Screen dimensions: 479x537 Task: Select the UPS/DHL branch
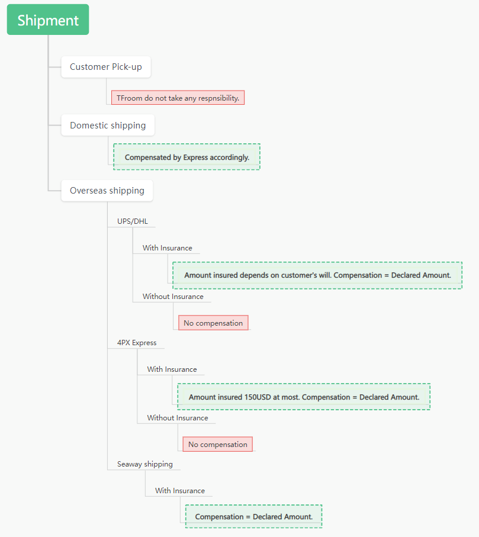[133, 221]
